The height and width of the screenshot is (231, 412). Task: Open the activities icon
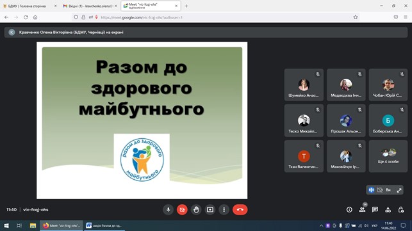point(388,210)
